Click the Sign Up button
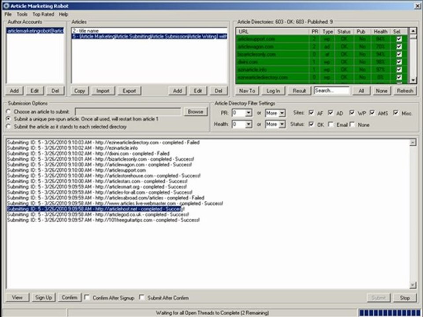The width and height of the screenshot is (423, 317). [x=44, y=298]
